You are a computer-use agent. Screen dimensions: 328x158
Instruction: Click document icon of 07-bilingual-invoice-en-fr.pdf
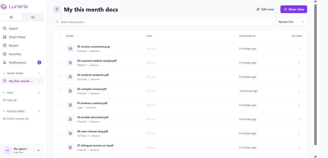click(70, 147)
